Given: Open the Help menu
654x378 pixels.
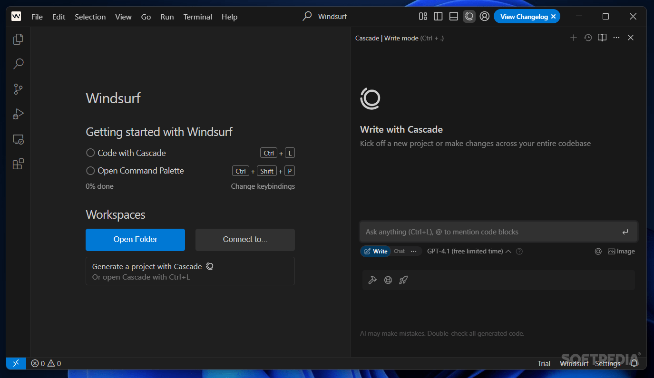Looking at the screenshot, I should (229, 17).
